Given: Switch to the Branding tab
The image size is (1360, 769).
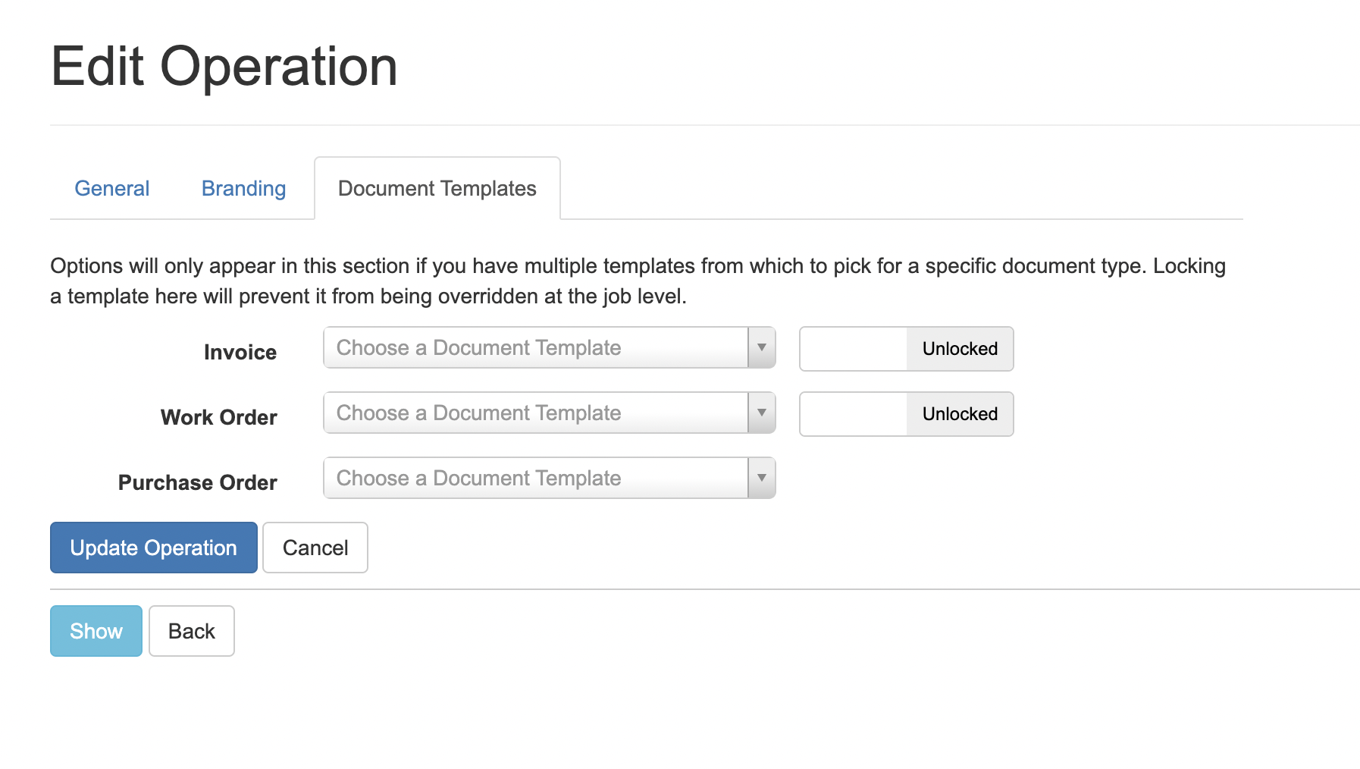Looking at the screenshot, I should (x=243, y=188).
